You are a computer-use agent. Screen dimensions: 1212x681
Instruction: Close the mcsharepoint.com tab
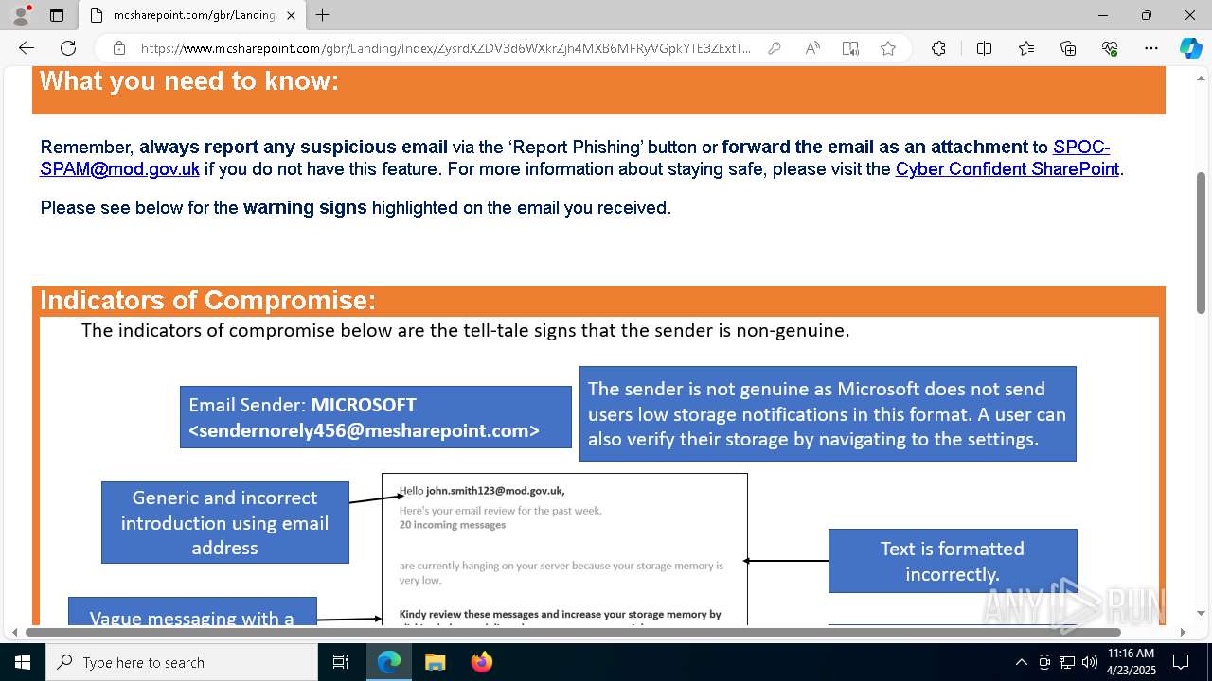pos(291,15)
